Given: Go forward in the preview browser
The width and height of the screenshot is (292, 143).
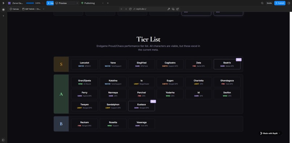Looking at the screenshot, I should pos(126,9).
